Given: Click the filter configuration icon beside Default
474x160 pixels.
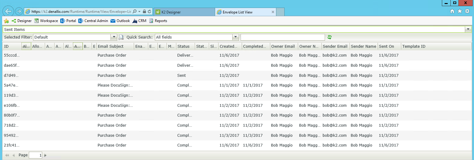Looking at the screenshot, I should tap(121, 37).
